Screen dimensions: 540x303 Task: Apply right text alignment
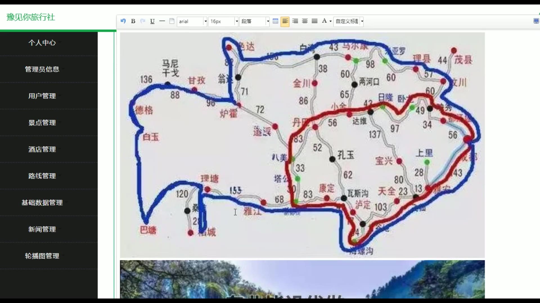[x=295, y=21]
